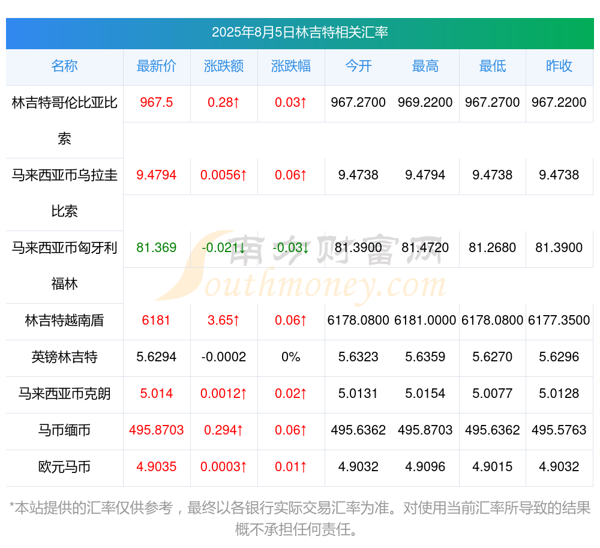This screenshot has height=548, width=600.
Task: Select the 昨收 column header
Action: (559, 66)
